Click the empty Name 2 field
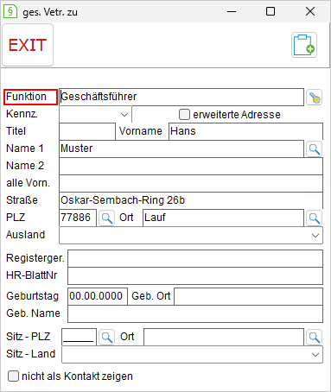 point(191,166)
